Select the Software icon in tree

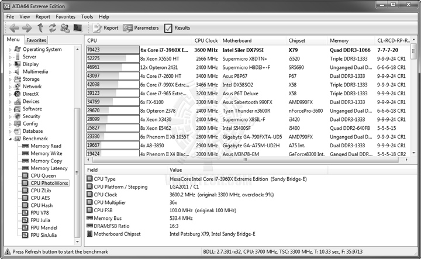[18, 109]
